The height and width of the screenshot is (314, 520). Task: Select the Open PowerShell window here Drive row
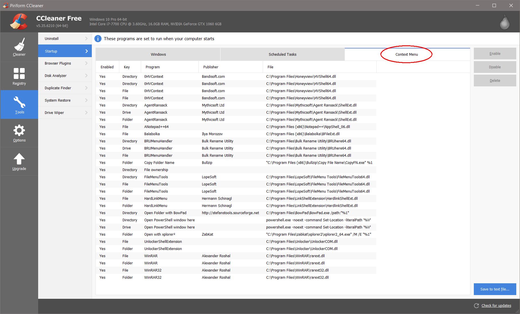[236, 227]
